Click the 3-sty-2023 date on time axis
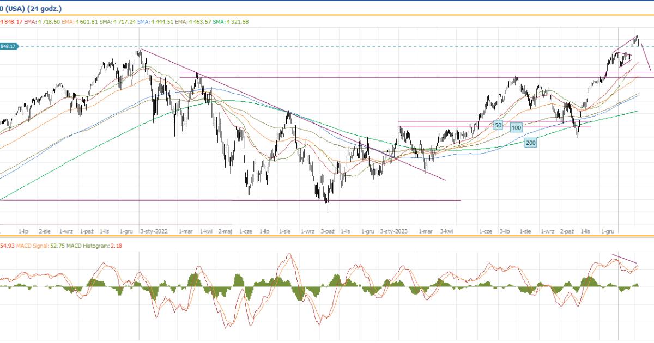This screenshot has height=343, width=654. (x=394, y=231)
